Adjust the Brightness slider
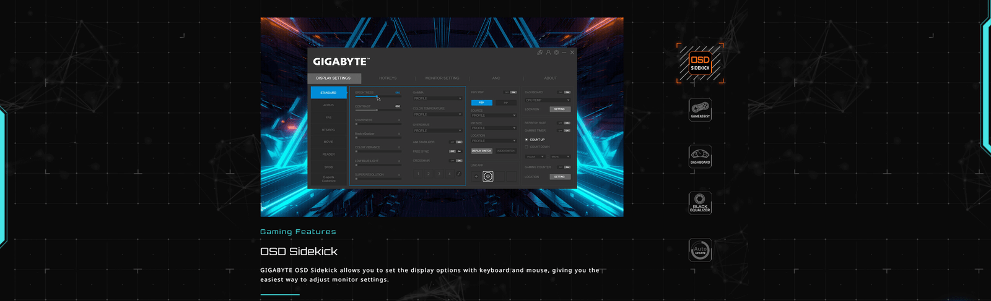Screen dimensions: 991x301 click(x=378, y=96)
